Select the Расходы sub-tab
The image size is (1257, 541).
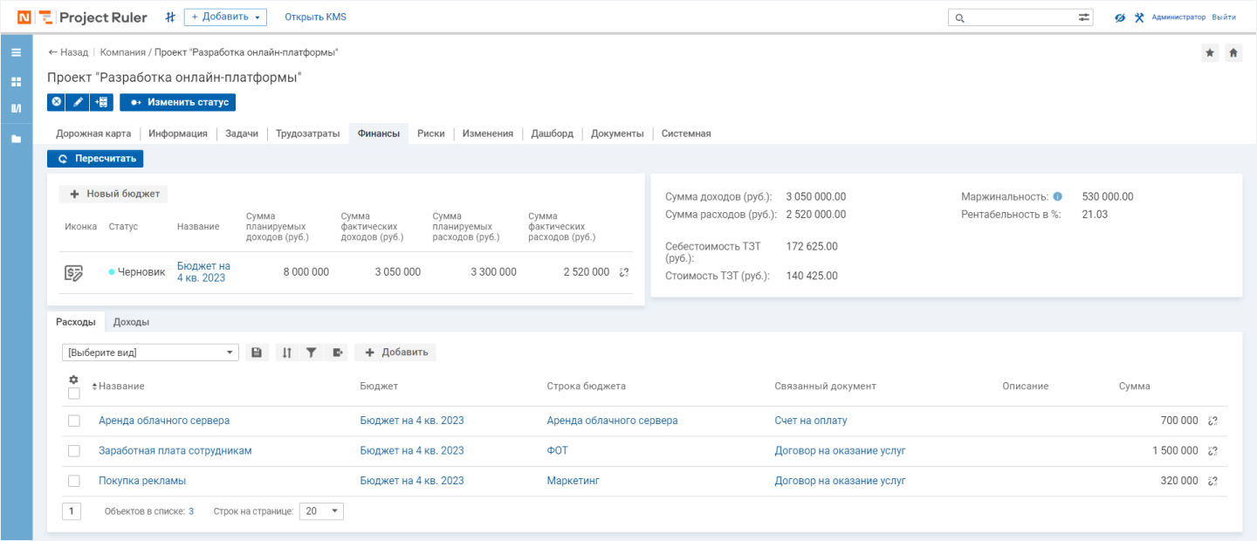76,322
